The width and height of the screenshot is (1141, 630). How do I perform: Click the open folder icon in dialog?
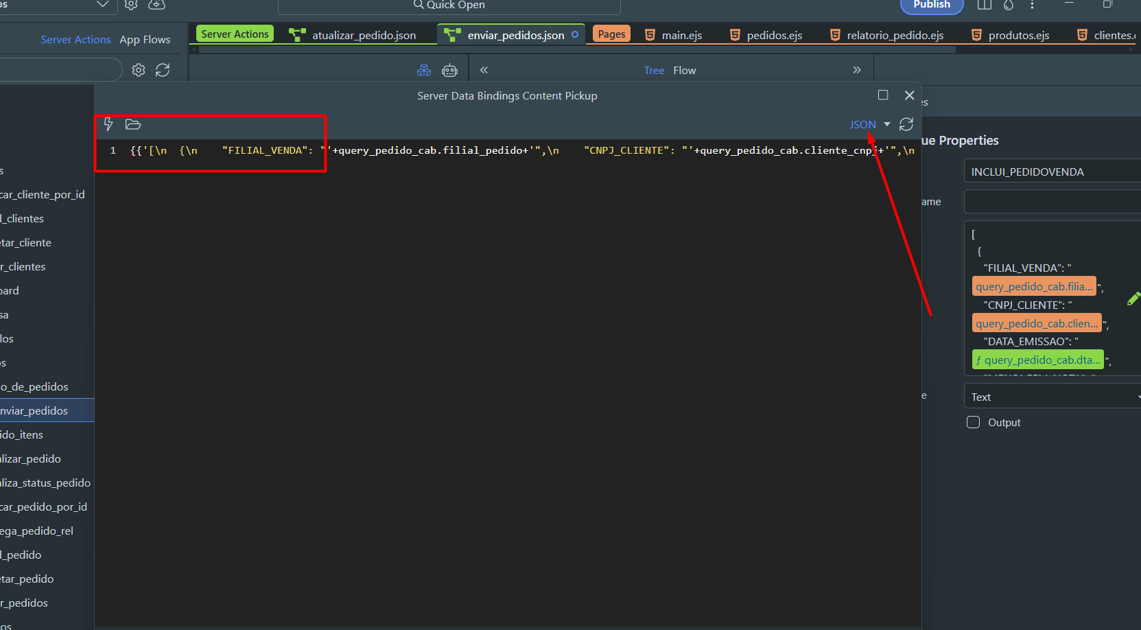tap(133, 124)
